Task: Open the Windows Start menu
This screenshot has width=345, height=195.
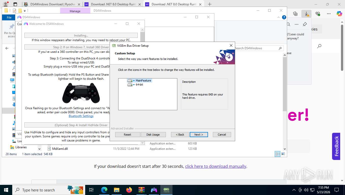Action: (x=6, y=190)
